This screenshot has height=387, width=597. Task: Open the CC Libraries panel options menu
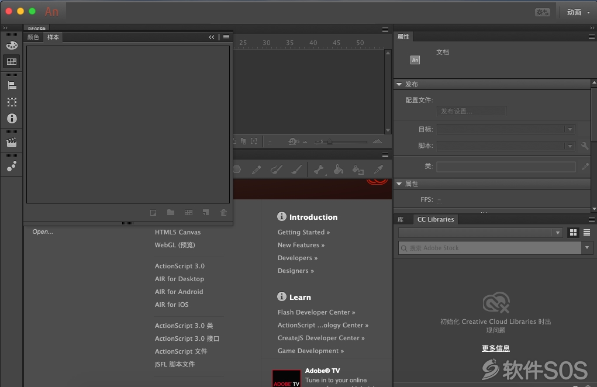tap(592, 220)
